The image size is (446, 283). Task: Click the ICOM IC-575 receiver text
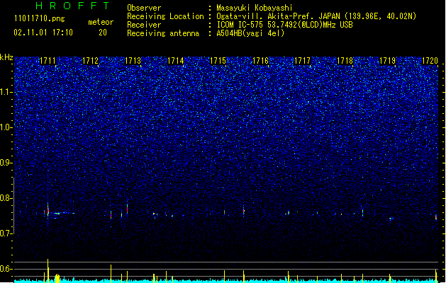284,25
